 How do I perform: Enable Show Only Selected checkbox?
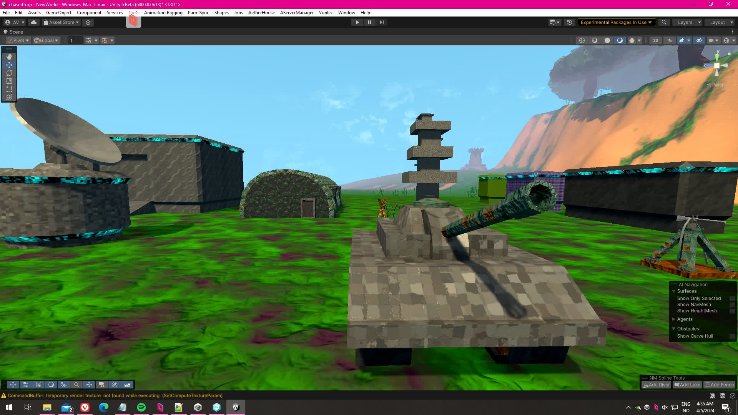coord(732,299)
